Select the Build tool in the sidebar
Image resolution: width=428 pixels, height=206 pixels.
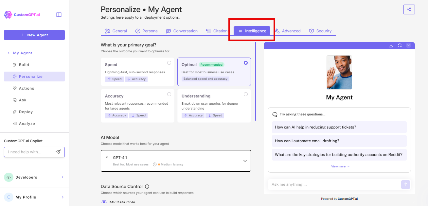point(23,64)
